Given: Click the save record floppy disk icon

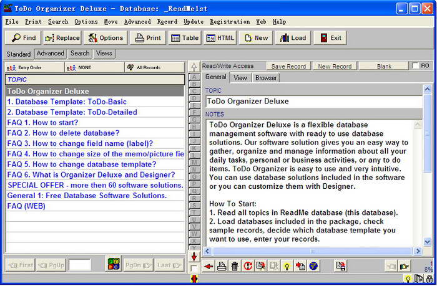Looking at the screenshot, I should pyautogui.click(x=340, y=266).
